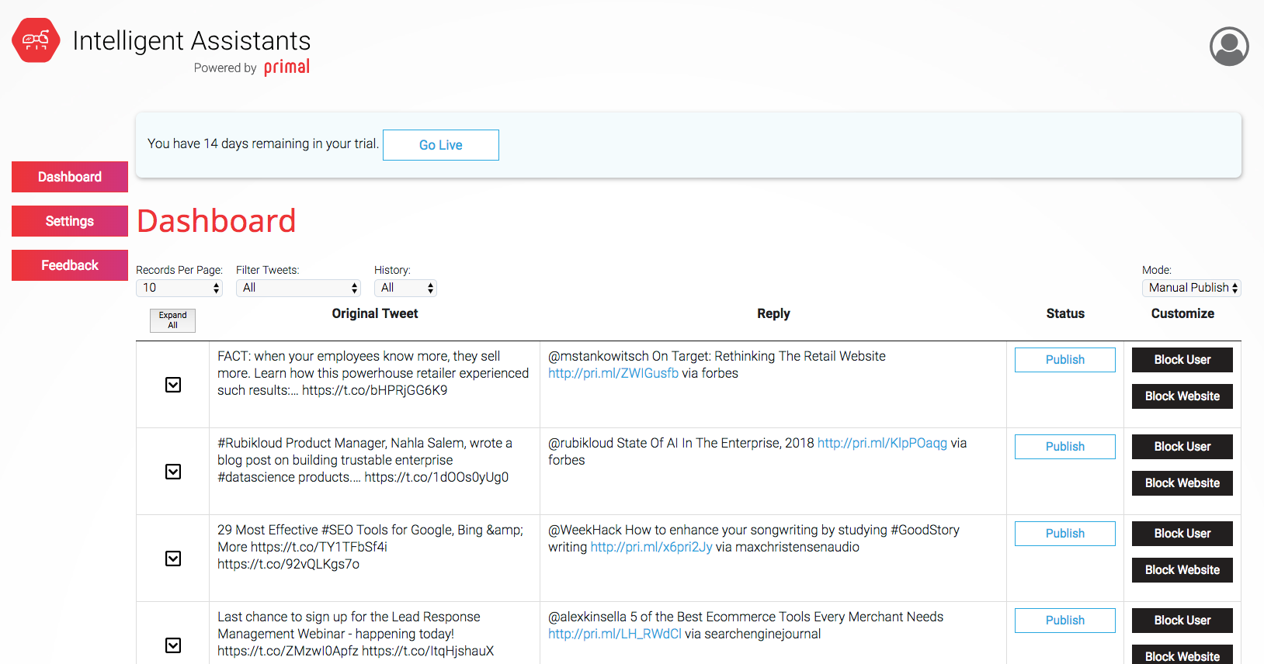Viewport: 1264px width, 664px height.
Task: Expand the History dropdown
Action: pos(405,288)
